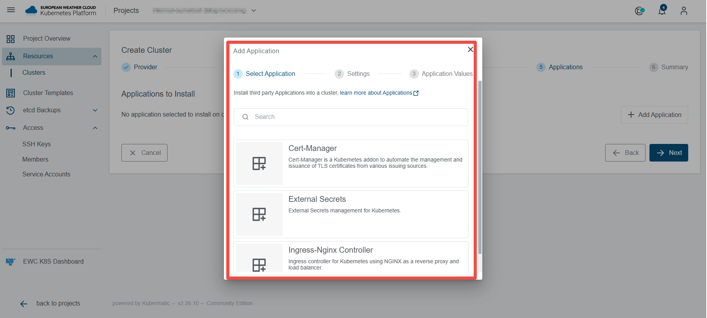This screenshot has height=318, width=707.
Task: Open the EWC K8S Dashboard link
Action: click(53, 262)
